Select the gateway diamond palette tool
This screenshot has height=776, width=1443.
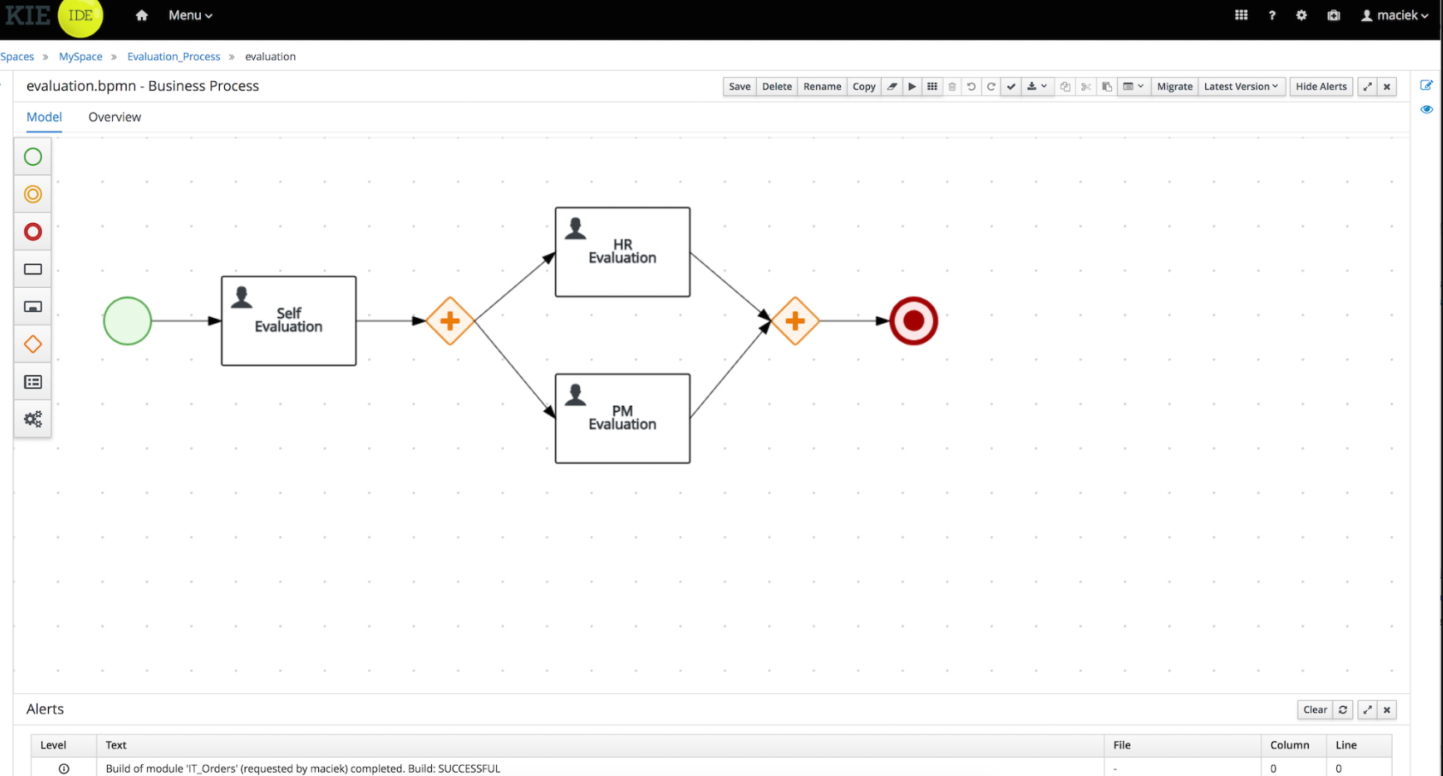33,344
